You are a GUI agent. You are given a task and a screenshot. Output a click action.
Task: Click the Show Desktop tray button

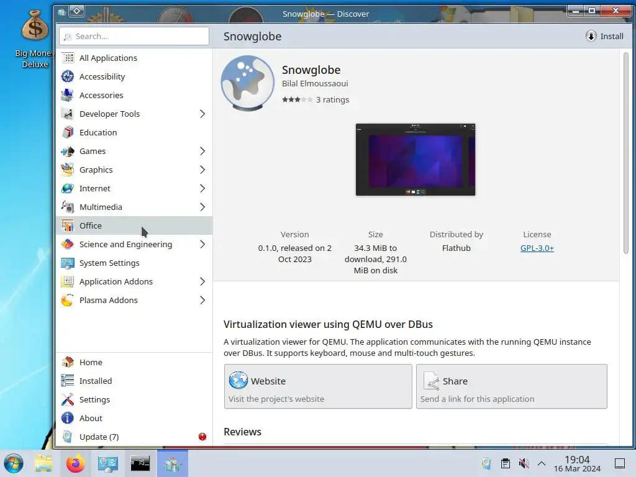620,463
